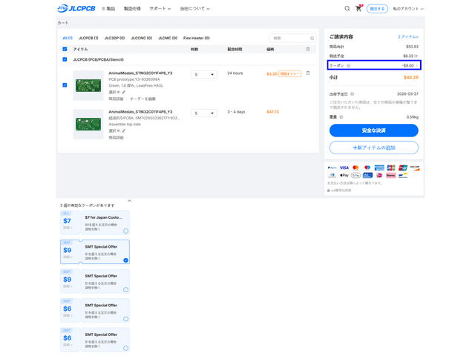Open 商品詳細 for PCB prototype item
Screen dimensions: 475x356
click(x=116, y=99)
